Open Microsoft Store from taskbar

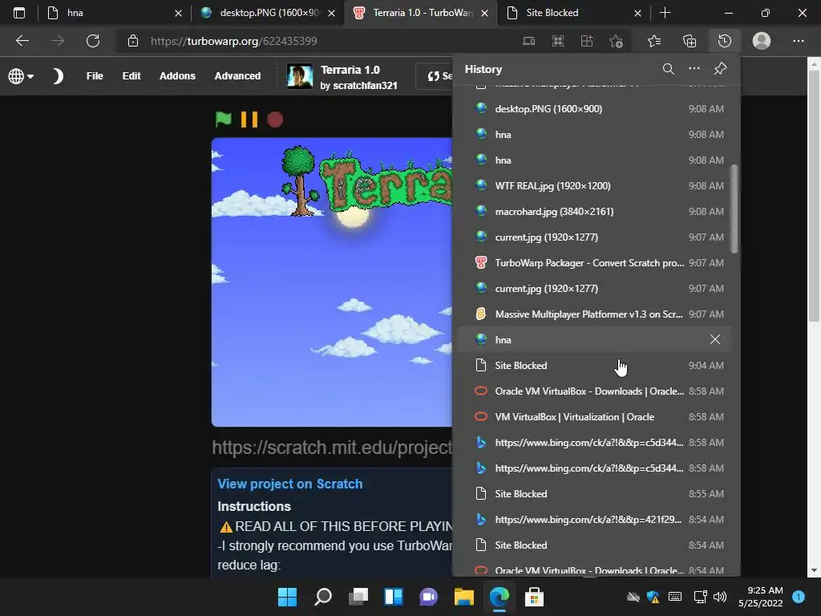[534, 597]
